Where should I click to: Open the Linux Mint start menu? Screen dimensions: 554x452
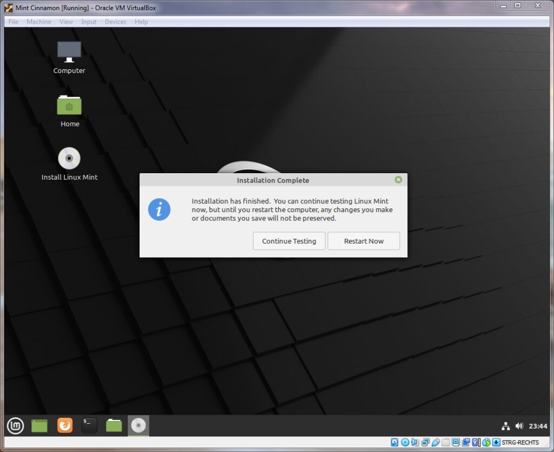(x=15, y=425)
